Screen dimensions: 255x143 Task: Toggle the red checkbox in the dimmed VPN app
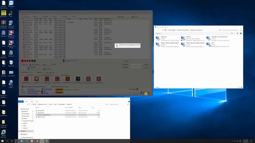click(23, 87)
